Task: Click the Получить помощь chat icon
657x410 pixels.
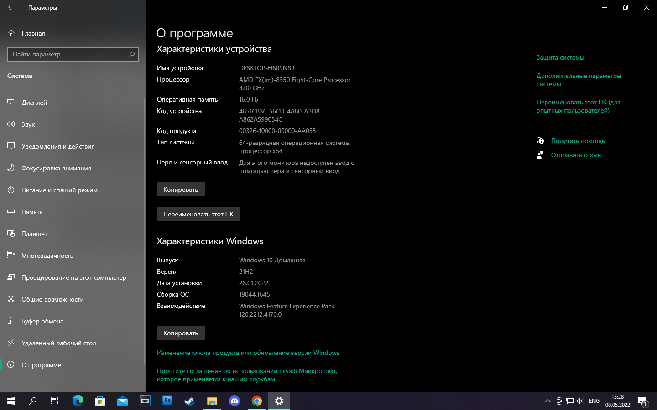Action: (540, 141)
